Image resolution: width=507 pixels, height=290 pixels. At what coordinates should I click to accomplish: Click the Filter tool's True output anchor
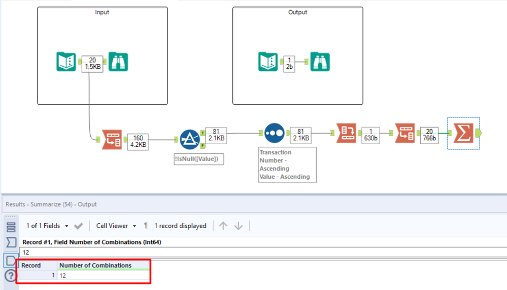[x=202, y=133]
